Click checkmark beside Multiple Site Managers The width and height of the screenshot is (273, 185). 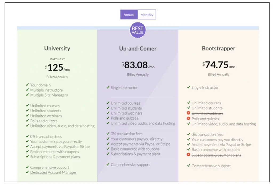[27, 95]
